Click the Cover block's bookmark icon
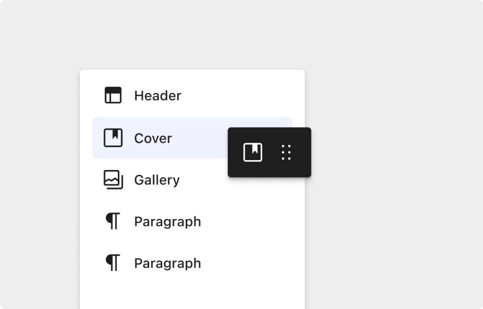 (113, 138)
